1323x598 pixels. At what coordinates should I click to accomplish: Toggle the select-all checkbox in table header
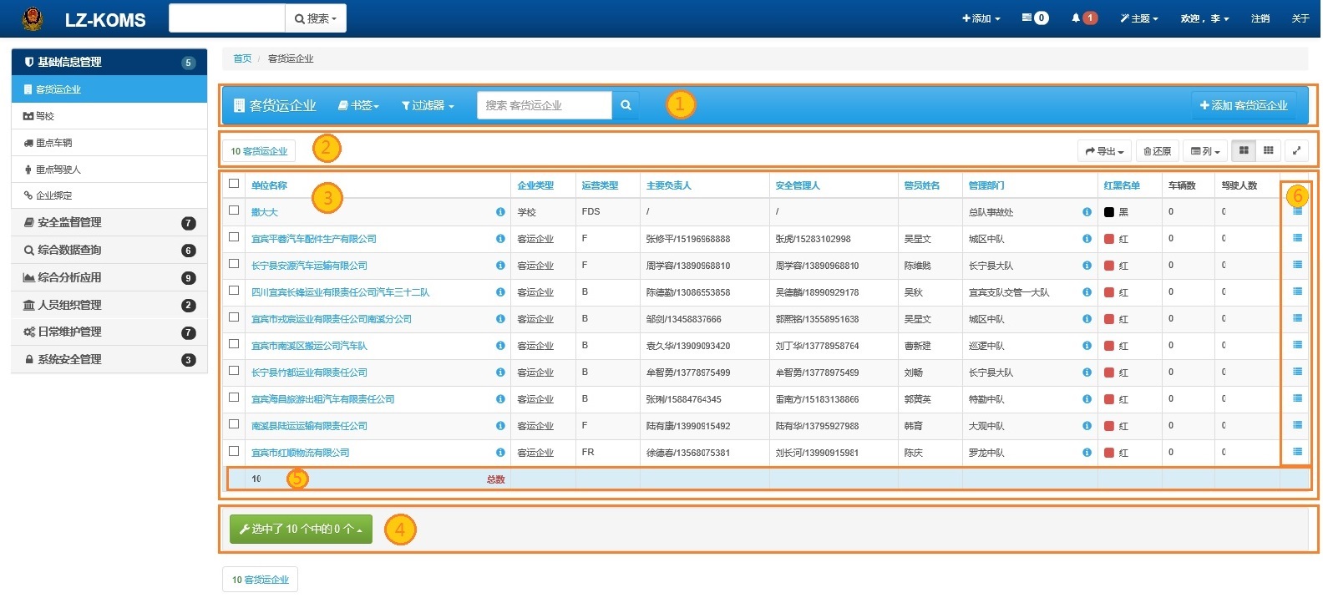234,184
